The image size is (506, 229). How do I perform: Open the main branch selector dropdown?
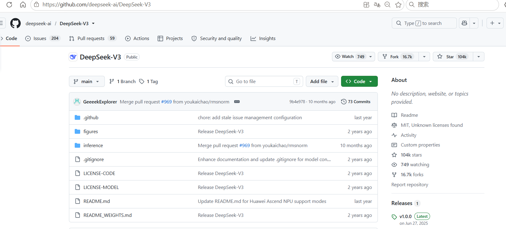tap(87, 81)
